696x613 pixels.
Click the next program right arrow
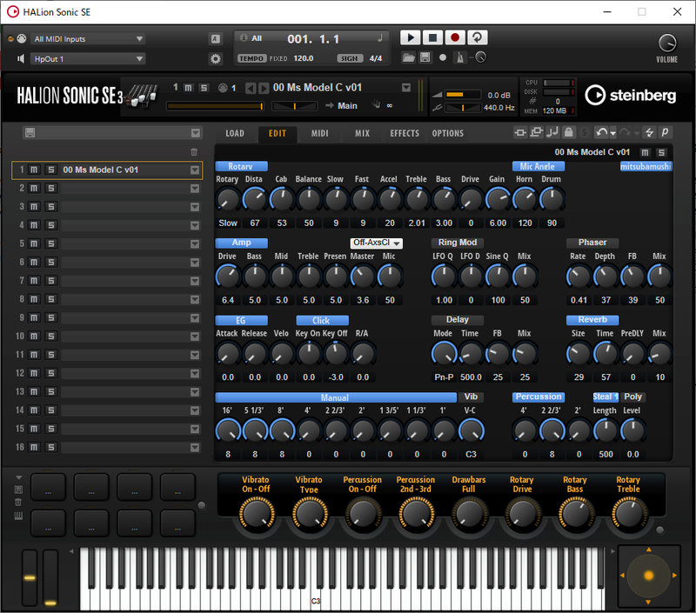[264, 89]
